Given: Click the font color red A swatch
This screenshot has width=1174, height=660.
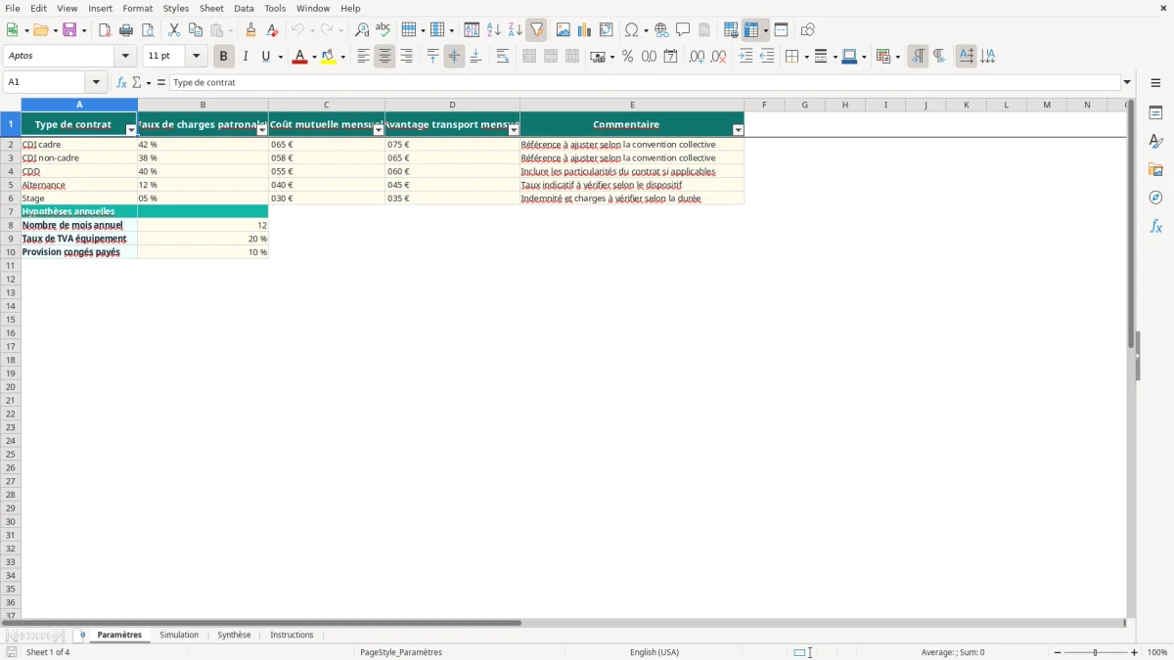Looking at the screenshot, I should click(299, 57).
